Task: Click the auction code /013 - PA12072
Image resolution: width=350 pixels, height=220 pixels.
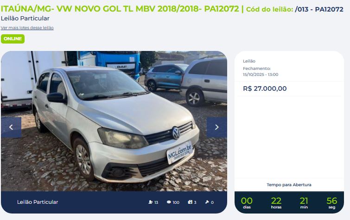Action: point(319,9)
